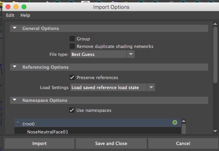Click the Import button
Viewport: 219px width, 151px height.
[x=40, y=143]
